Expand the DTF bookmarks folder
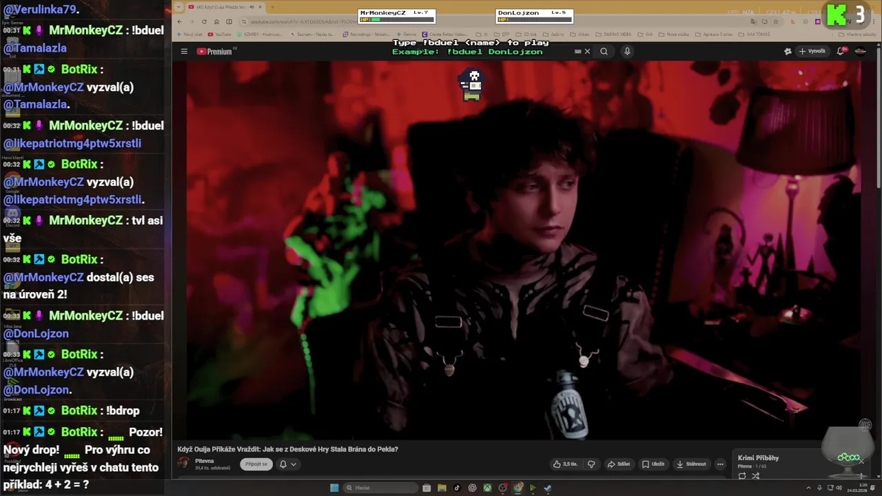The image size is (882, 496). (x=502, y=34)
